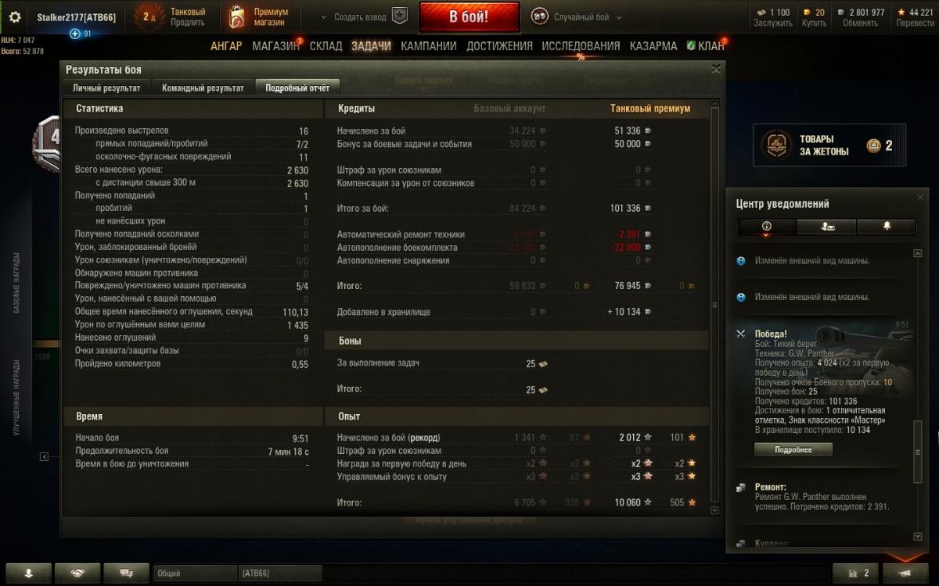This screenshot has height=586, width=939.
Task: Switch to Личный результат tab
Action: pos(106,88)
